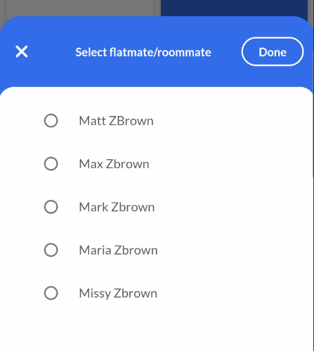This screenshot has width=314, height=351.
Task: Tap the Mark Zbrown name text
Action: coord(117,207)
